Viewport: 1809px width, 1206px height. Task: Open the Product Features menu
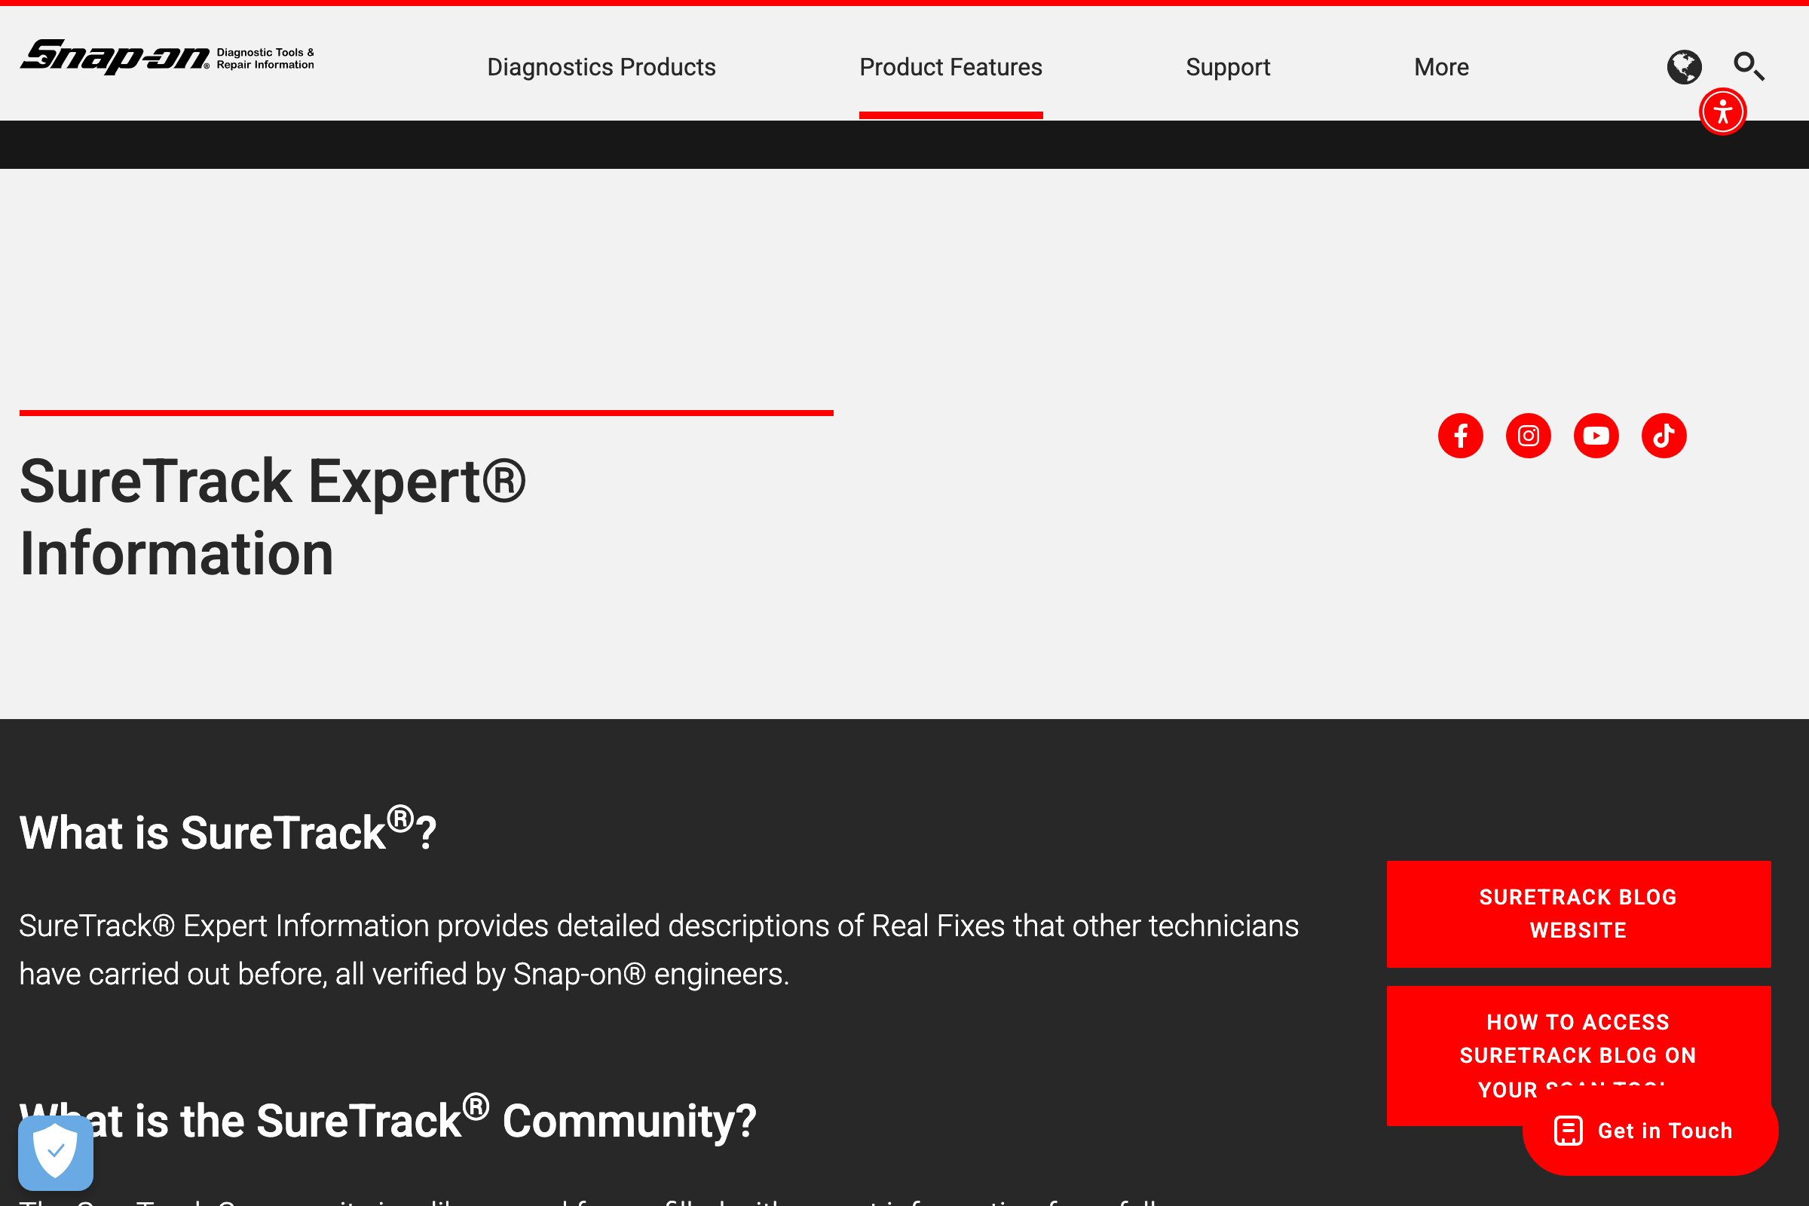tap(950, 67)
